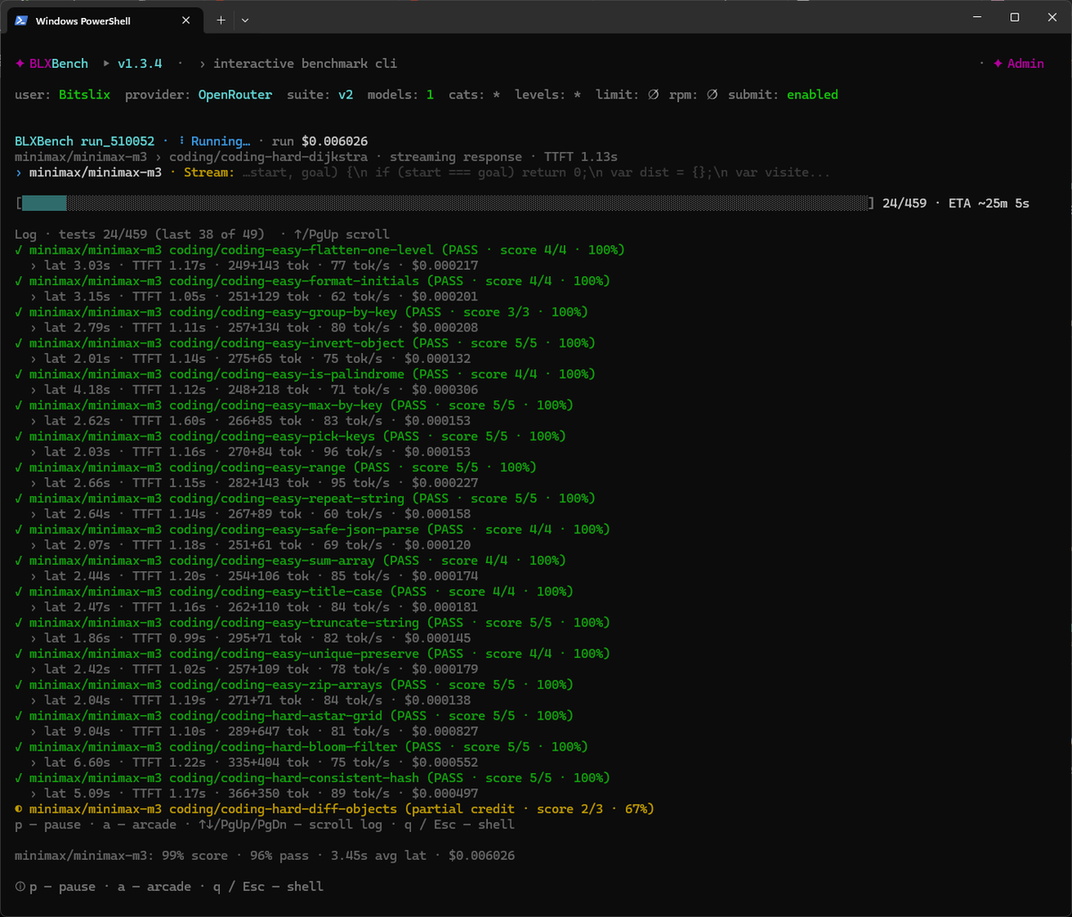Viewport: 1072px width, 917px height.
Task: Open the new tab profile dropdown arrow
Action: pyautogui.click(x=246, y=20)
